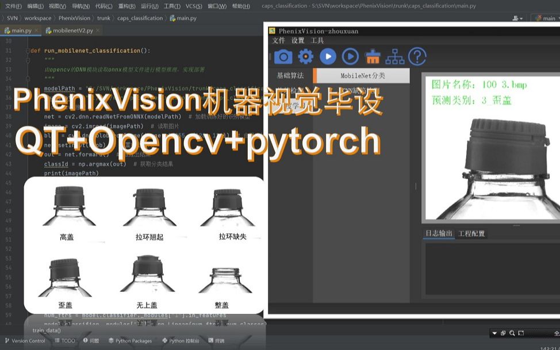Click the overlapping windows icon in overlay bar
The height and width of the screenshot is (350, 560).
(503, 333)
